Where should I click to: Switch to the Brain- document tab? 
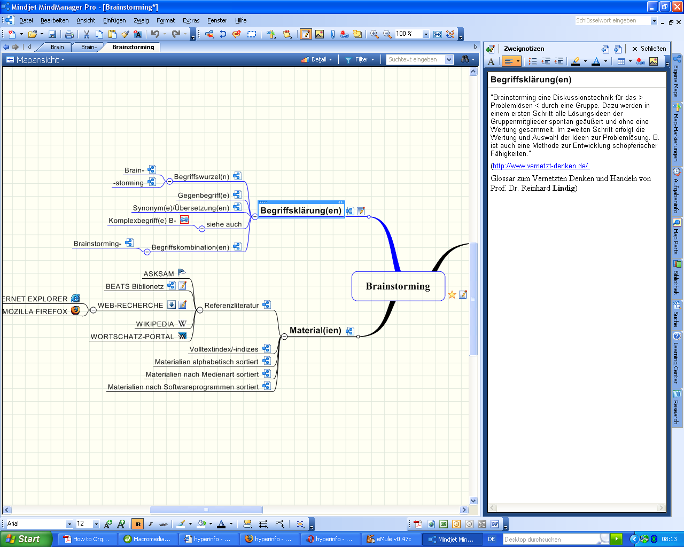click(89, 47)
